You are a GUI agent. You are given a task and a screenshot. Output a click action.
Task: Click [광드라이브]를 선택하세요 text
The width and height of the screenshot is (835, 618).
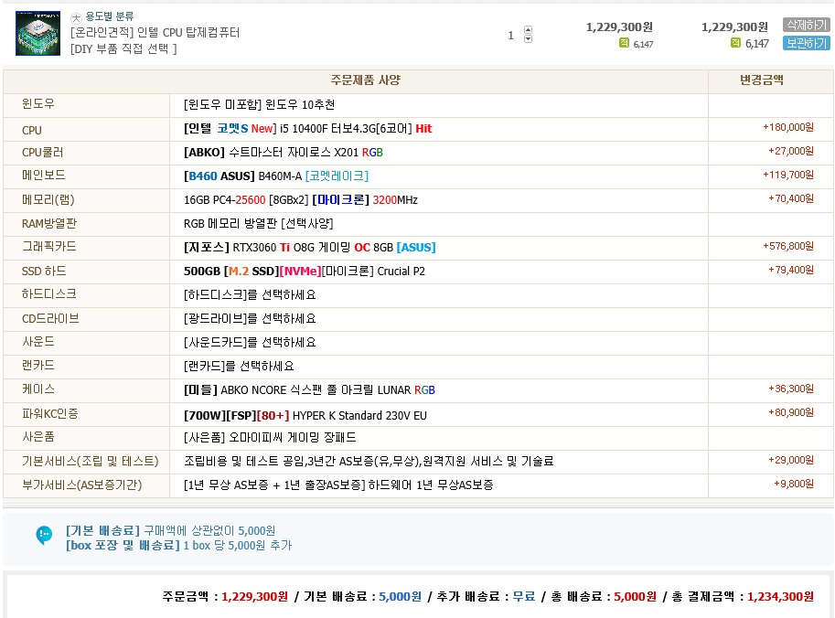pyautogui.click(x=250, y=319)
